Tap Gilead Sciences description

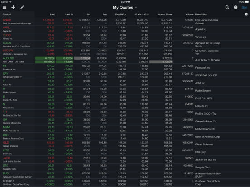tap(204, 145)
